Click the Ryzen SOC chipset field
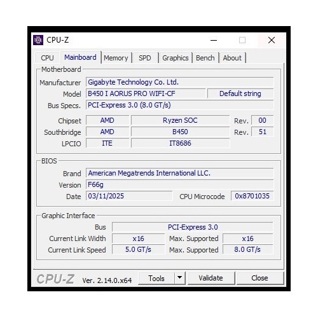This screenshot has width=318, height=318. tap(180, 120)
